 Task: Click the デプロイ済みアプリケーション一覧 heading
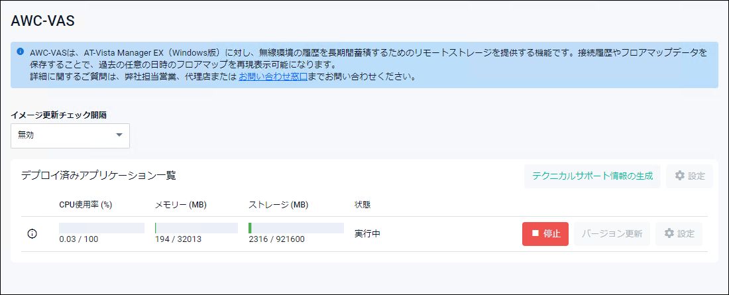[99, 176]
